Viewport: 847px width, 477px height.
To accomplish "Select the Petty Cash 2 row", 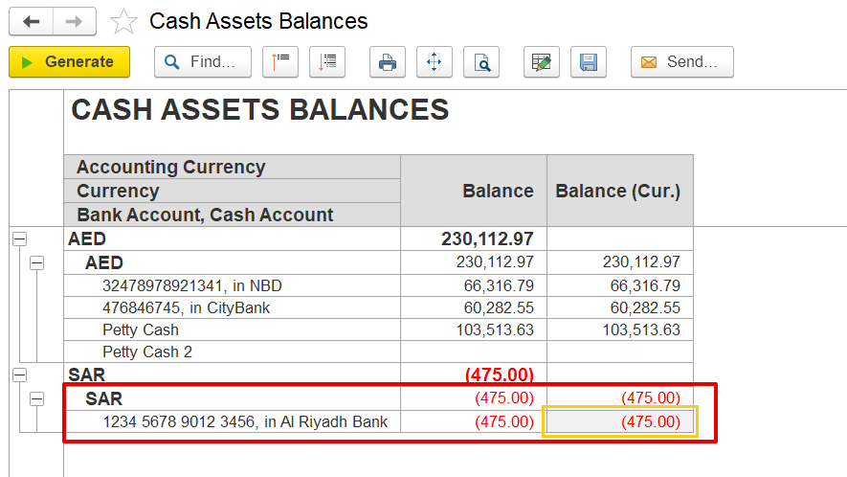I will 147,352.
